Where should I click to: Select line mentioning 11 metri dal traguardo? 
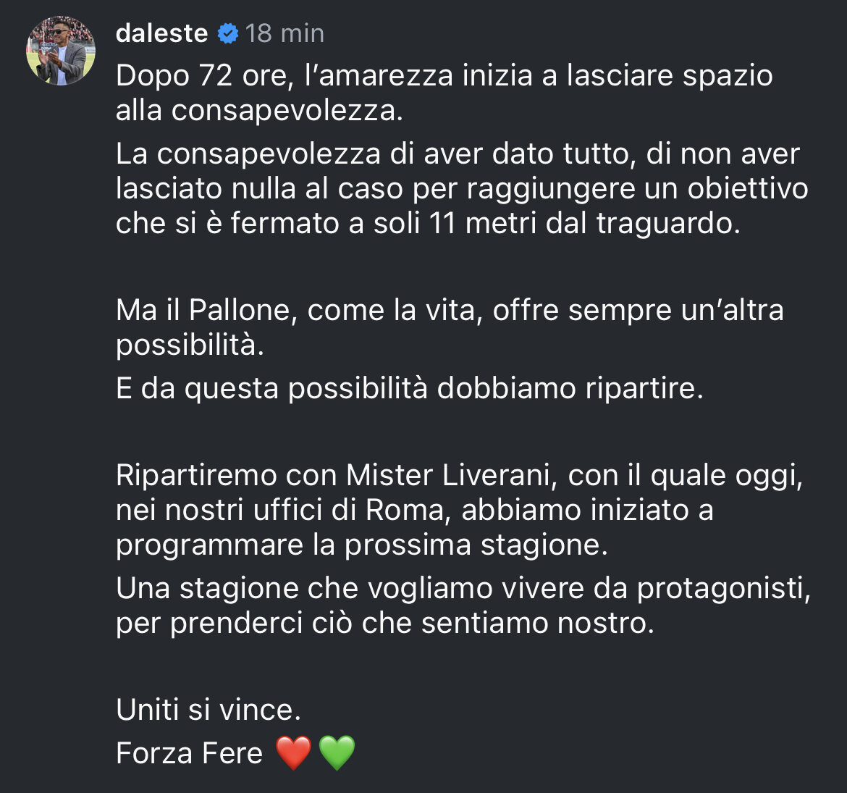(x=428, y=223)
